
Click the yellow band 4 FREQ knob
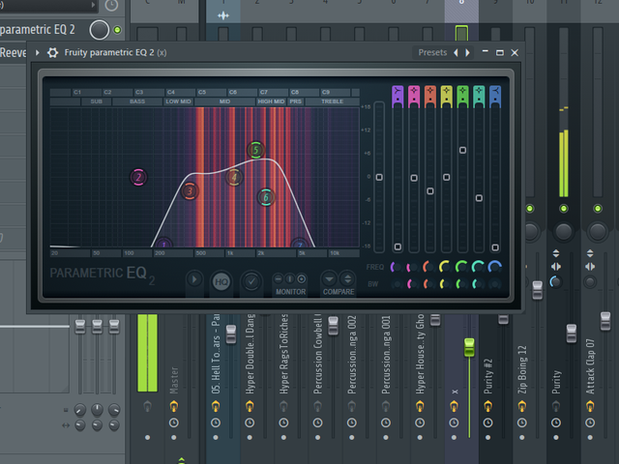coord(445,267)
